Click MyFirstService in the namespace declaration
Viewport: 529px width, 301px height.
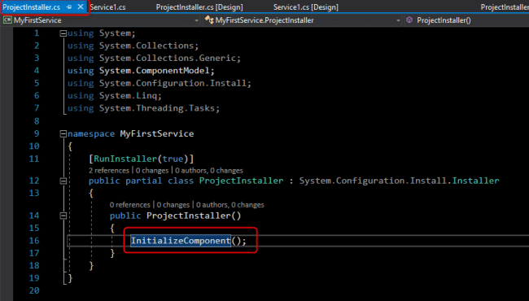pyautogui.click(x=157, y=133)
